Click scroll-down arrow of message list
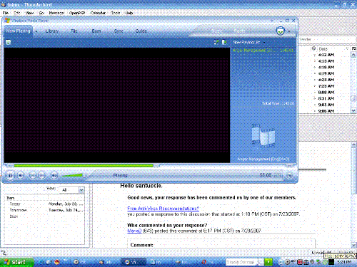357x267 pixels. 353,110
